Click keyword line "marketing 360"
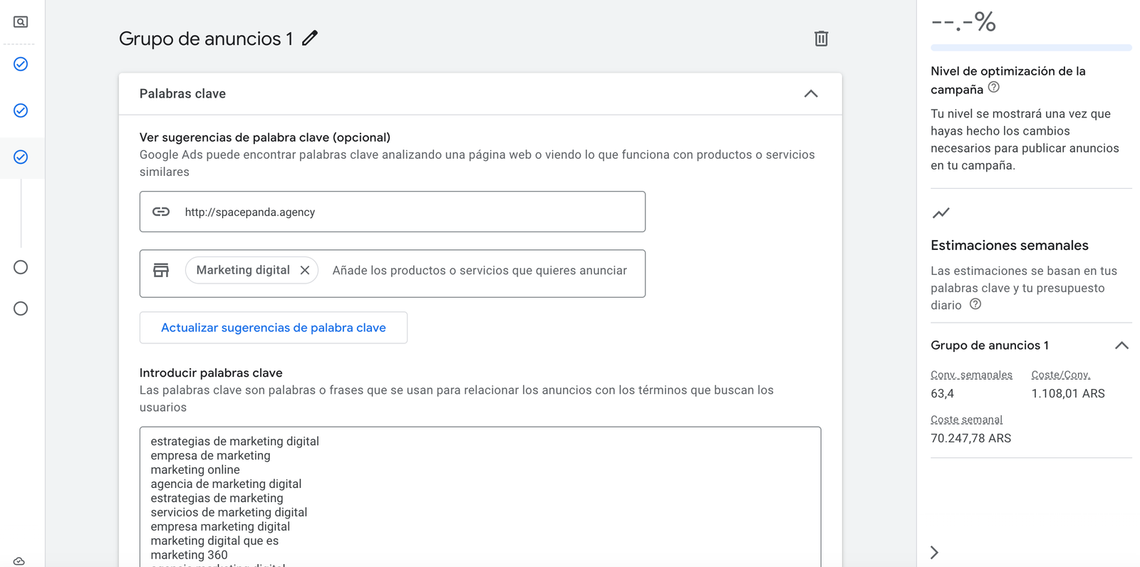This screenshot has width=1140, height=567. click(189, 556)
